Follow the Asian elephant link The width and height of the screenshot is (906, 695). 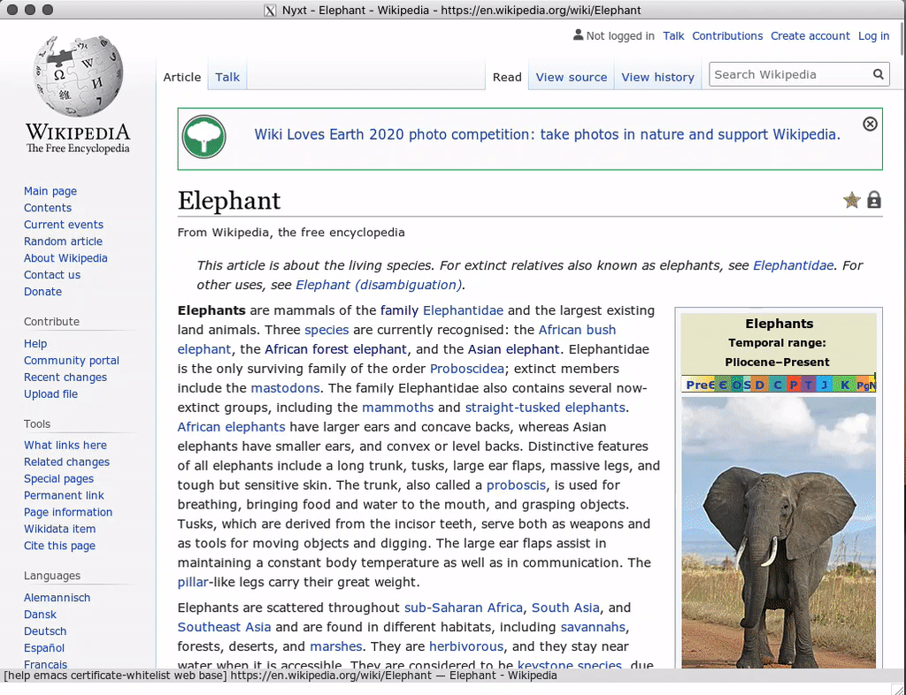514,349
